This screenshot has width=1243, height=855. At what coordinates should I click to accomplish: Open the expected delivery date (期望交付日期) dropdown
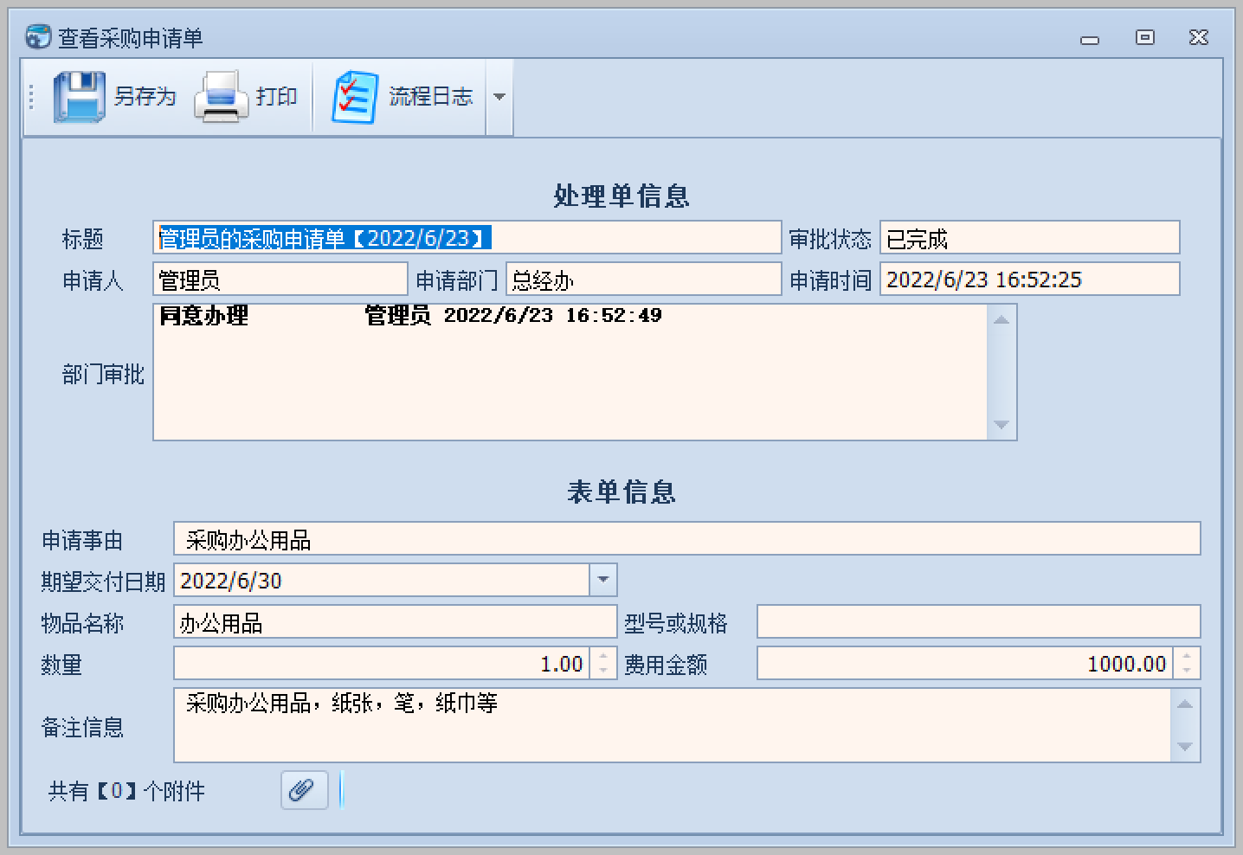602,580
